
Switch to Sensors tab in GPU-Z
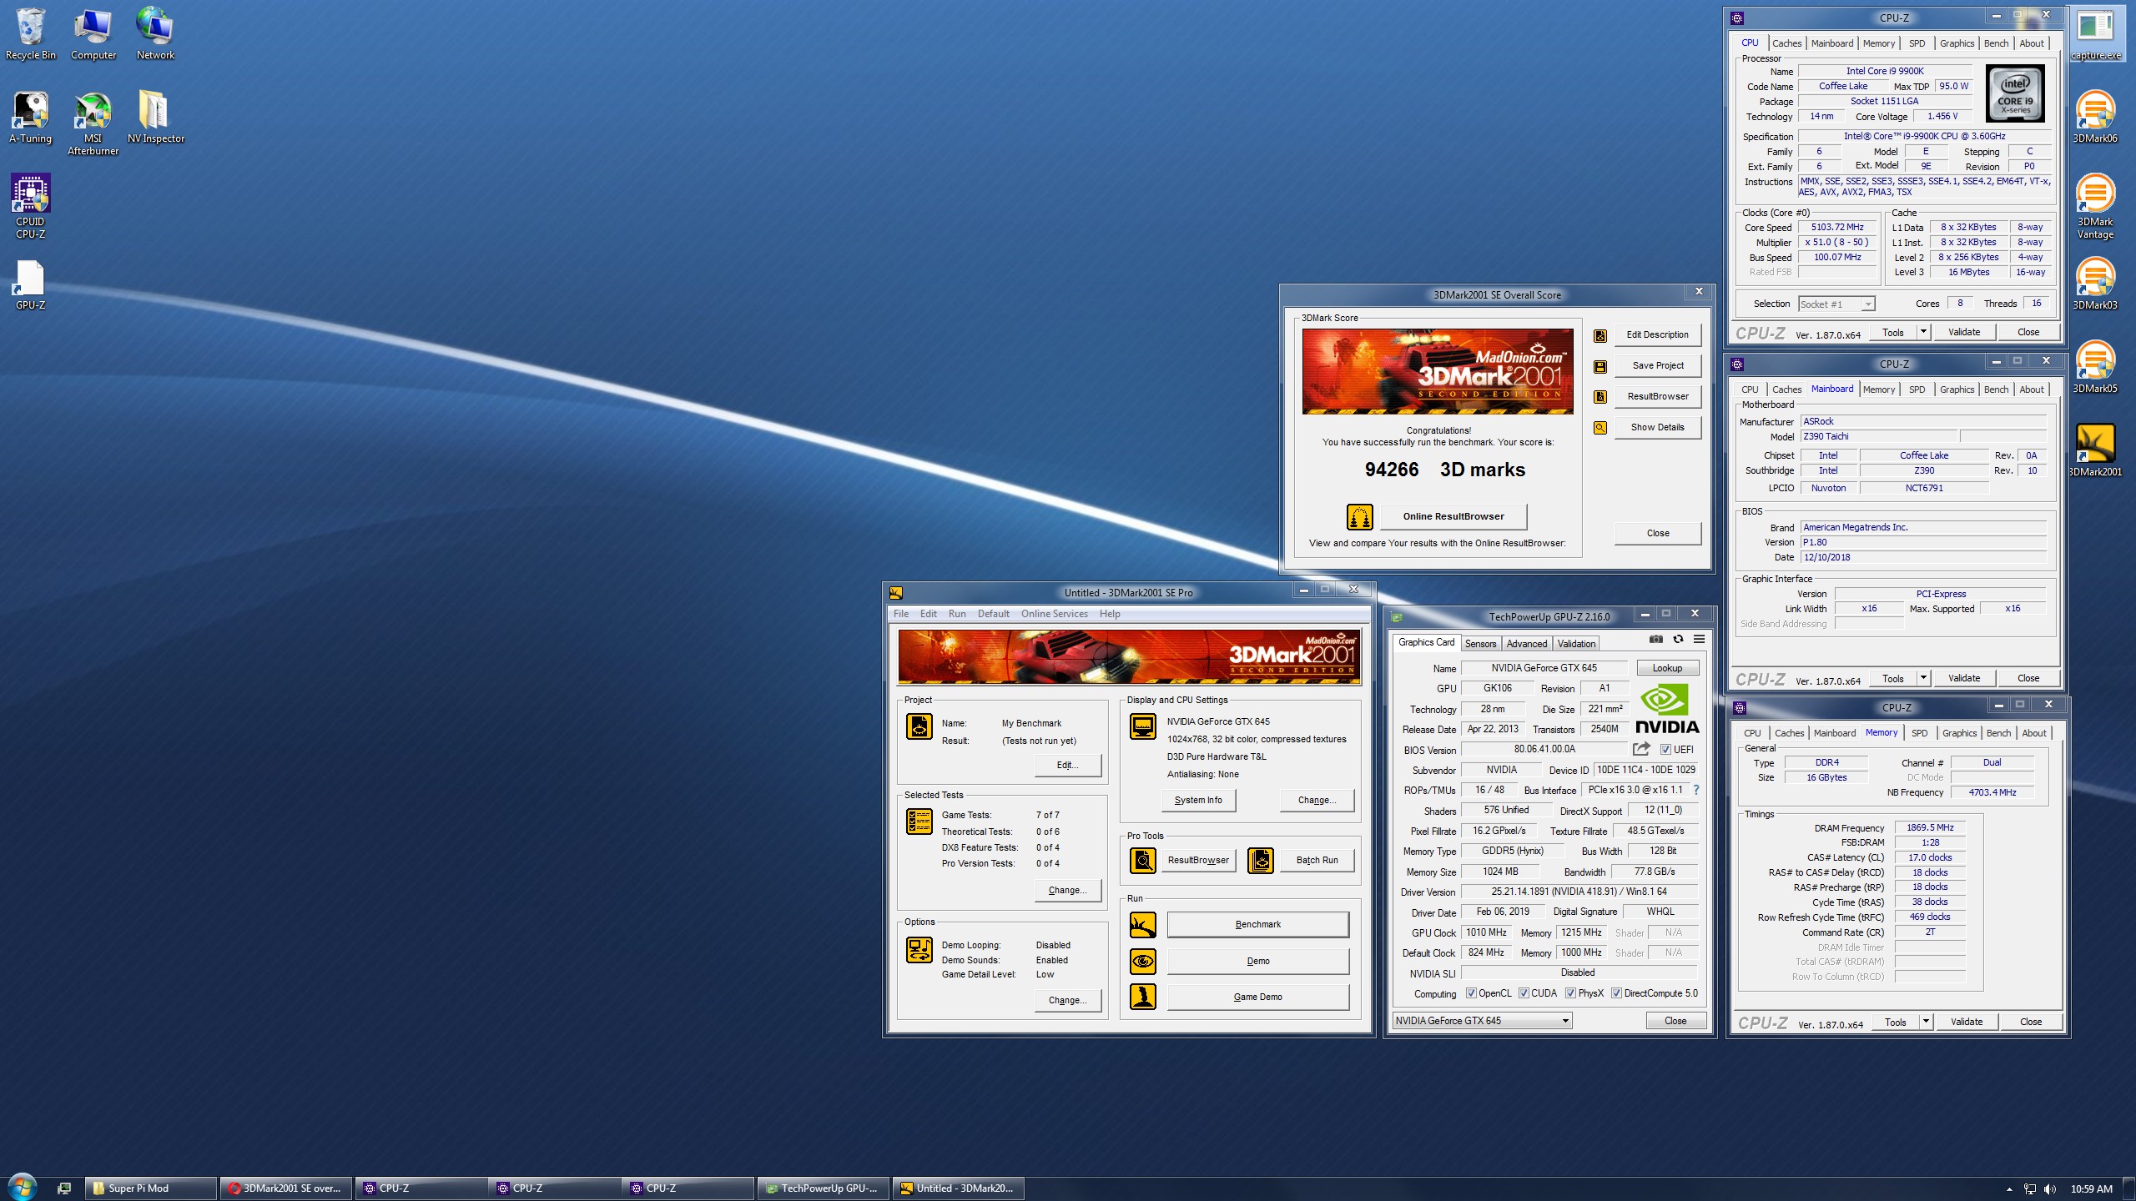tap(1481, 644)
